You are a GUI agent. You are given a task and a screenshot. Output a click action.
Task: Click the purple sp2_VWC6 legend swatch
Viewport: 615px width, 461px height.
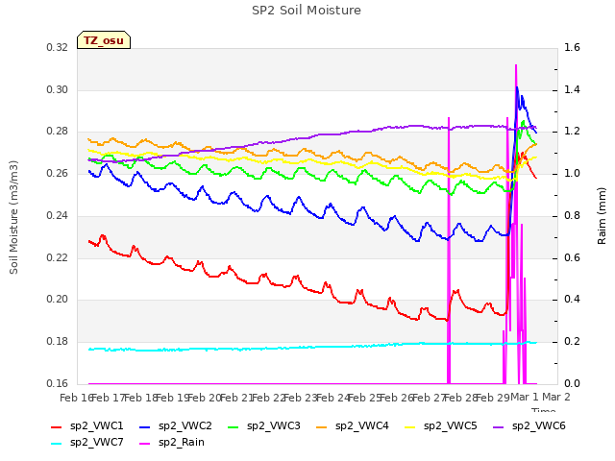499,426
